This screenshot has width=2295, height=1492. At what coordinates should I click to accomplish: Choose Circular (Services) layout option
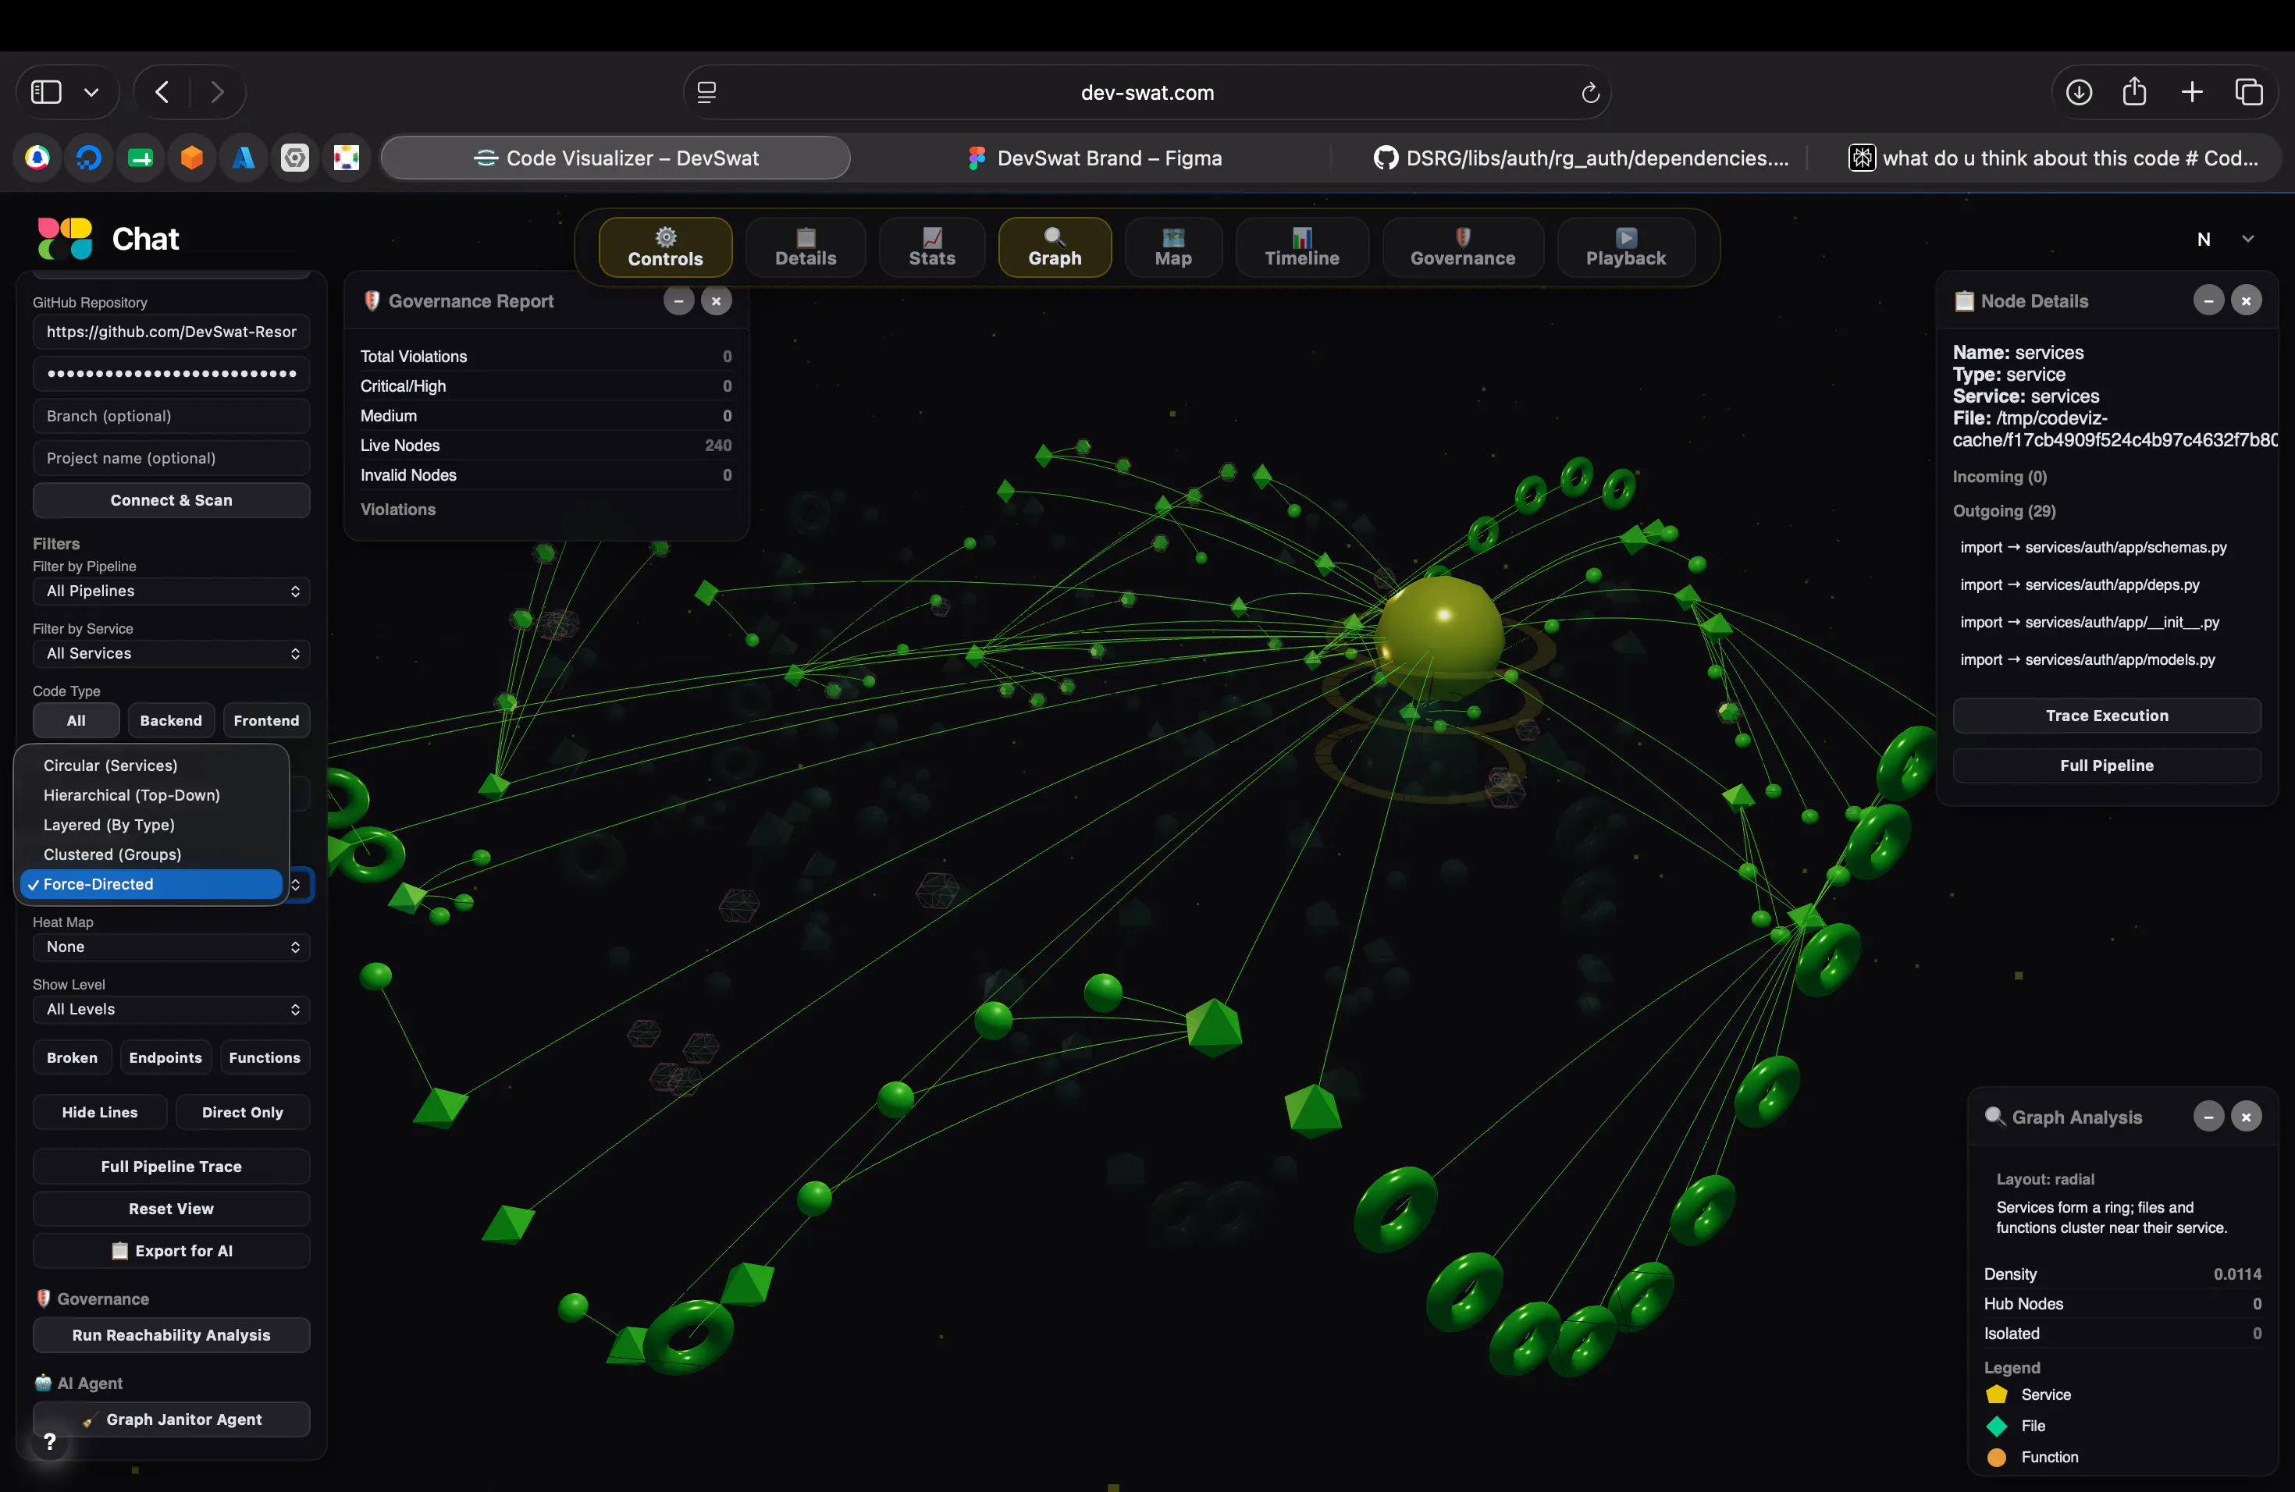[x=151, y=766]
